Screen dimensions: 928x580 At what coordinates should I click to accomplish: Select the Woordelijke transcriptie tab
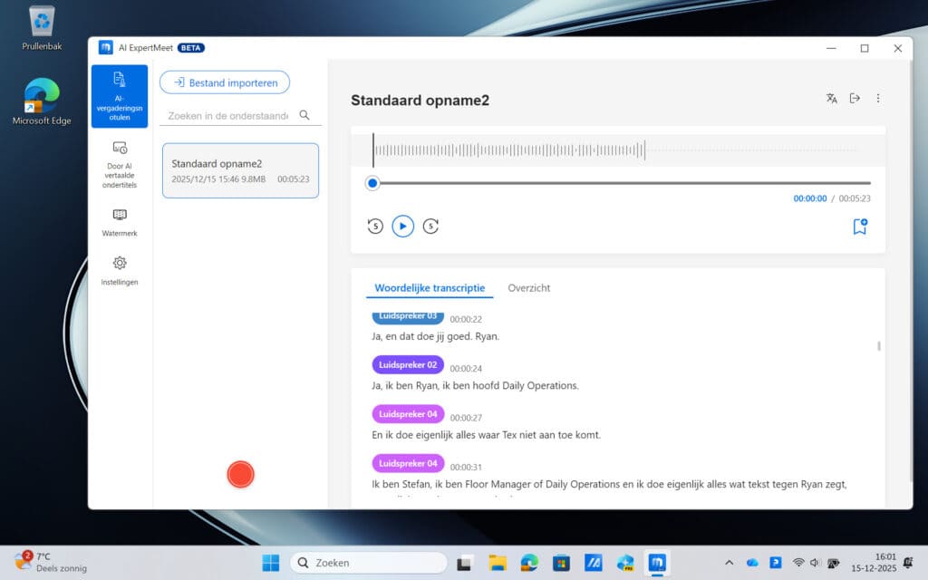[x=429, y=287]
